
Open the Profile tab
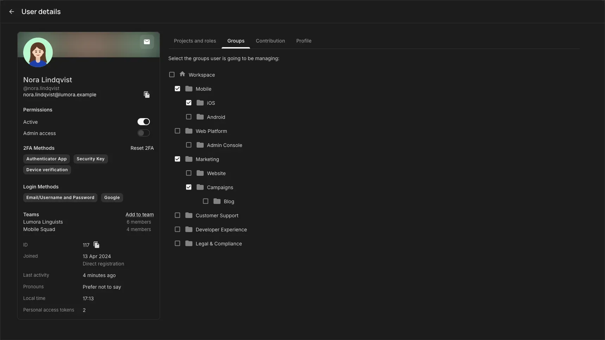tap(304, 41)
